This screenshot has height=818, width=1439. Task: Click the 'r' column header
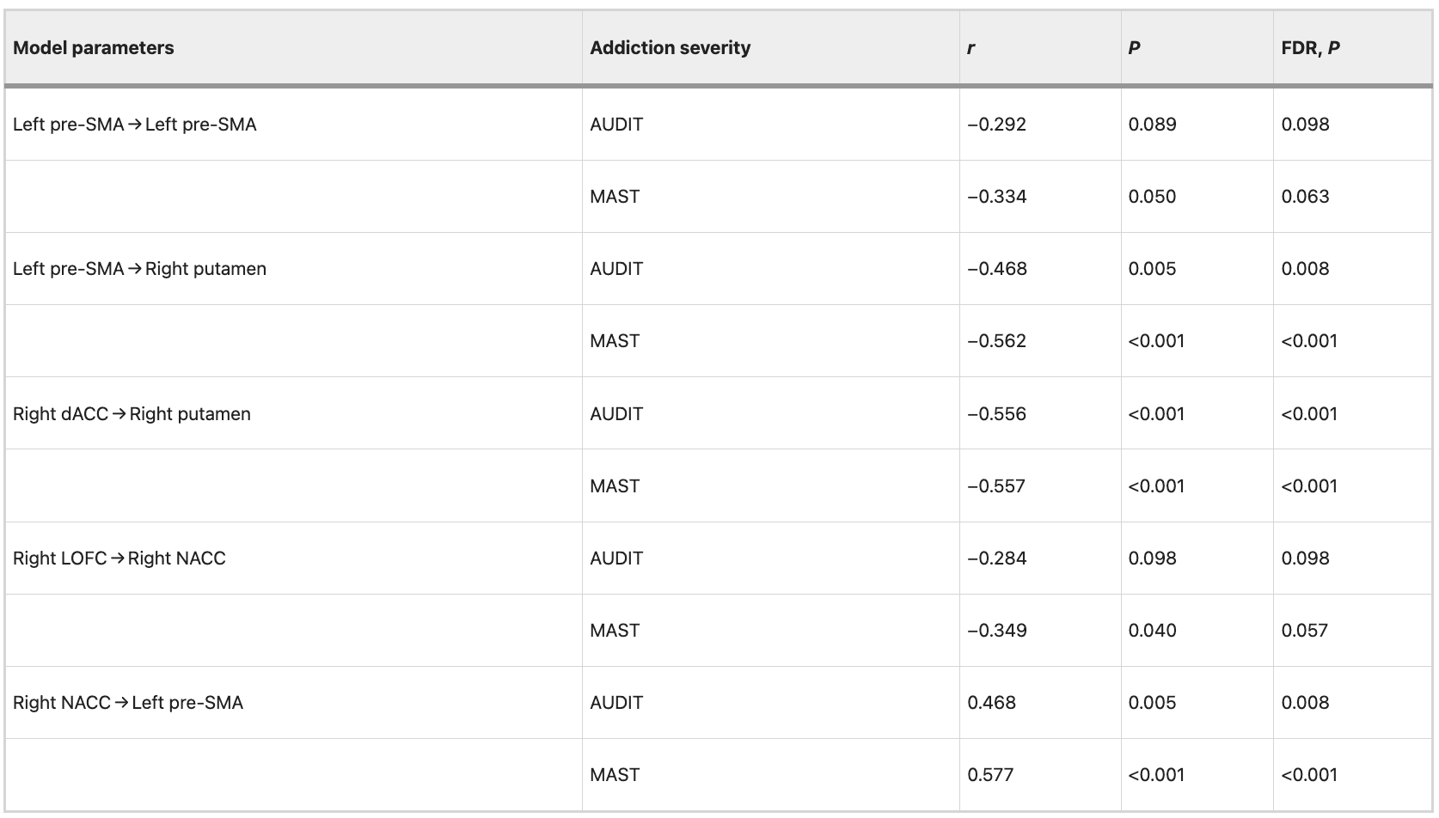point(971,48)
